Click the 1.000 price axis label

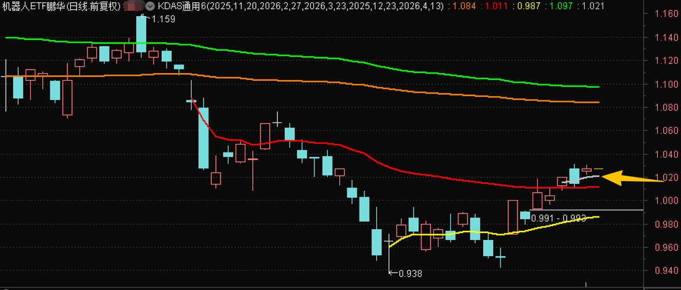click(666, 201)
